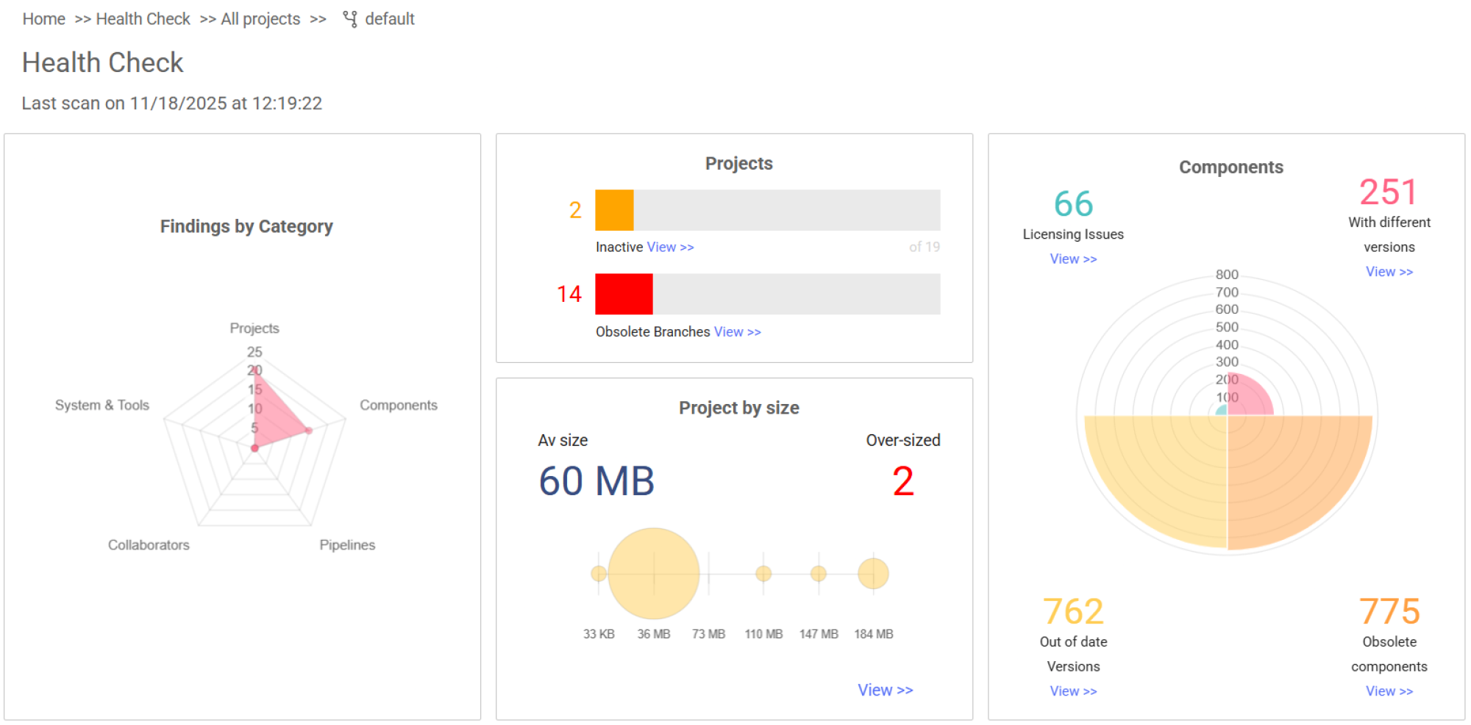Navigate to the All projects breadcrumb
Viewport: 1471px width, 725px height.
260,19
